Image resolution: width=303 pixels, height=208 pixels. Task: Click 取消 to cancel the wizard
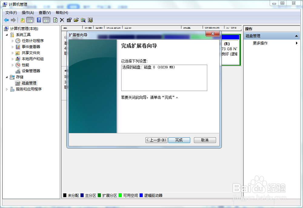(205, 140)
